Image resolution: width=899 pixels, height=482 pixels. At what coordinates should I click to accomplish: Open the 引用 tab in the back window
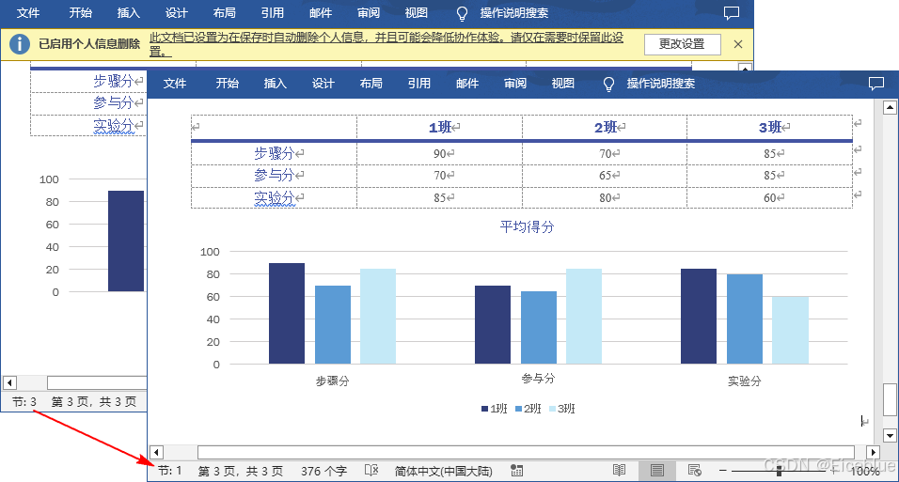coord(273,12)
